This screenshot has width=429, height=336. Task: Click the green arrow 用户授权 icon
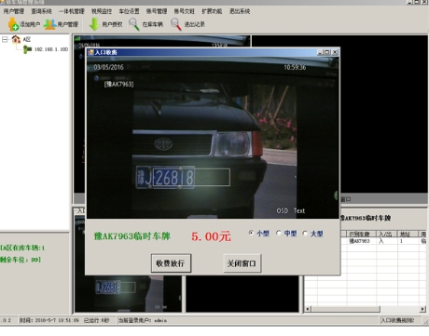point(94,24)
